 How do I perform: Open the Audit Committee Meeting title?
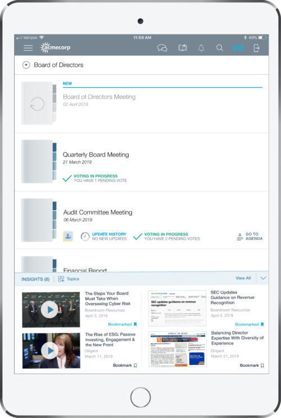[98, 212]
